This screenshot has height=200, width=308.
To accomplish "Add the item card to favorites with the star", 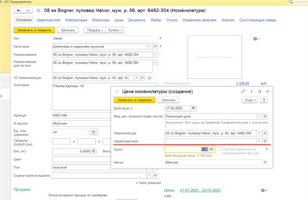I will click(38, 10).
